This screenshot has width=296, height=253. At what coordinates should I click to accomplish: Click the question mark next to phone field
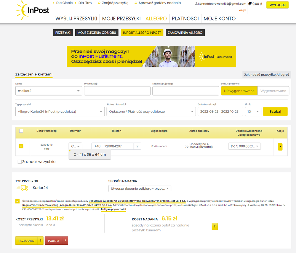[137, 146]
